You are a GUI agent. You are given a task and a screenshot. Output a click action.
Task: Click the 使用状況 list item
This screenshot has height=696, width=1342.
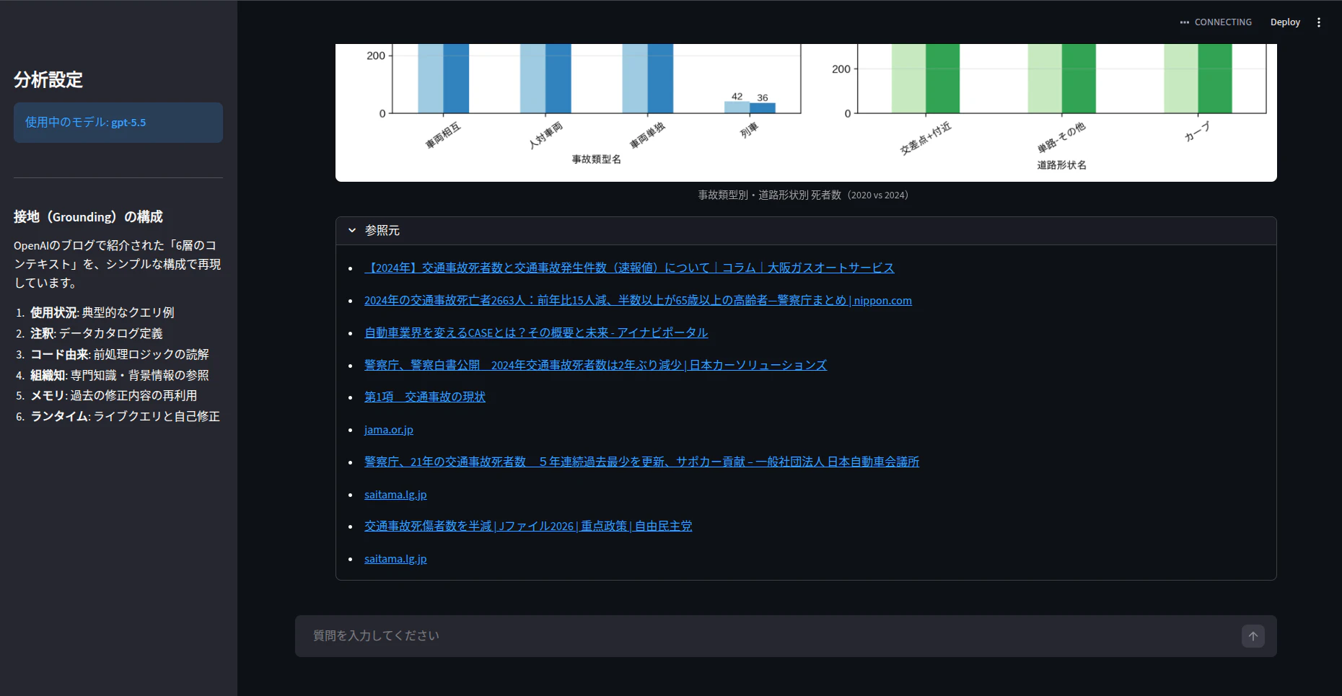coord(102,312)
